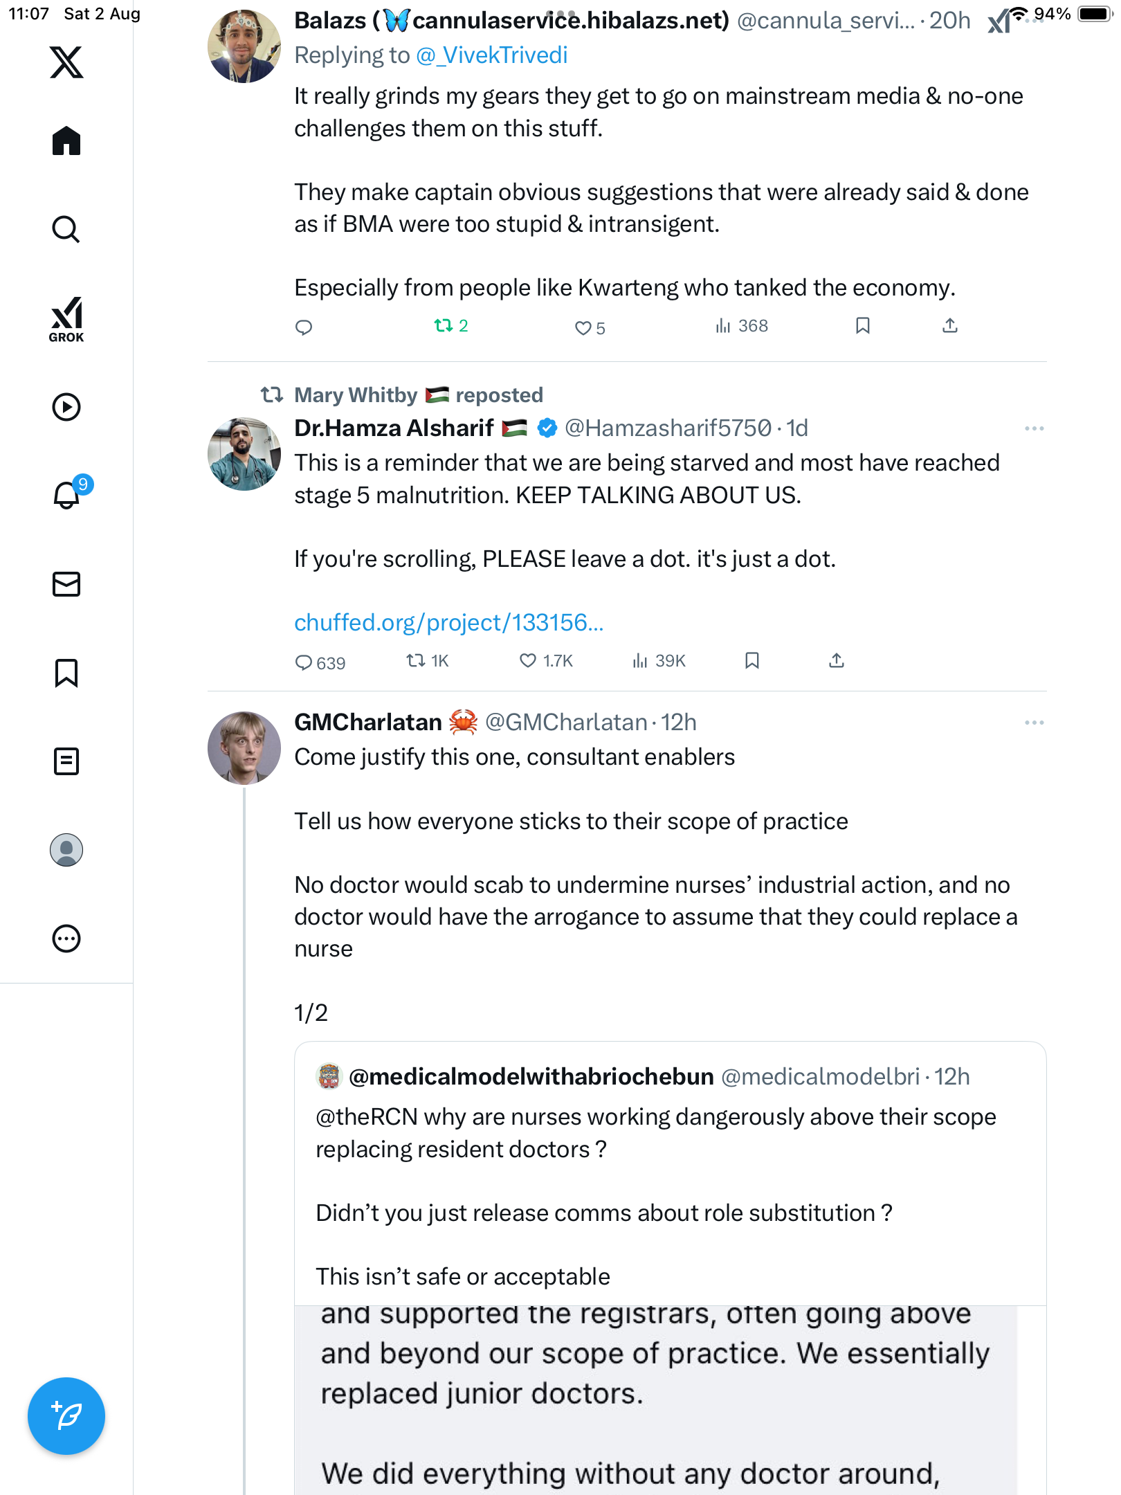Visit @_VivekTrivedi's profile mention
Viewport: 1121px width, 1495px height.
pyautogui.click(x=491, y=55)
